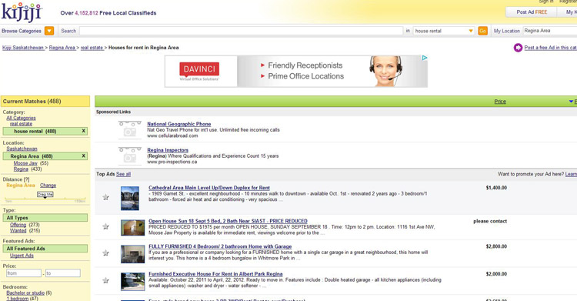Click the National Geographic Phone placeholder camera icon
Viewport: 577px width, 301px height.
(x=130, y=130)
